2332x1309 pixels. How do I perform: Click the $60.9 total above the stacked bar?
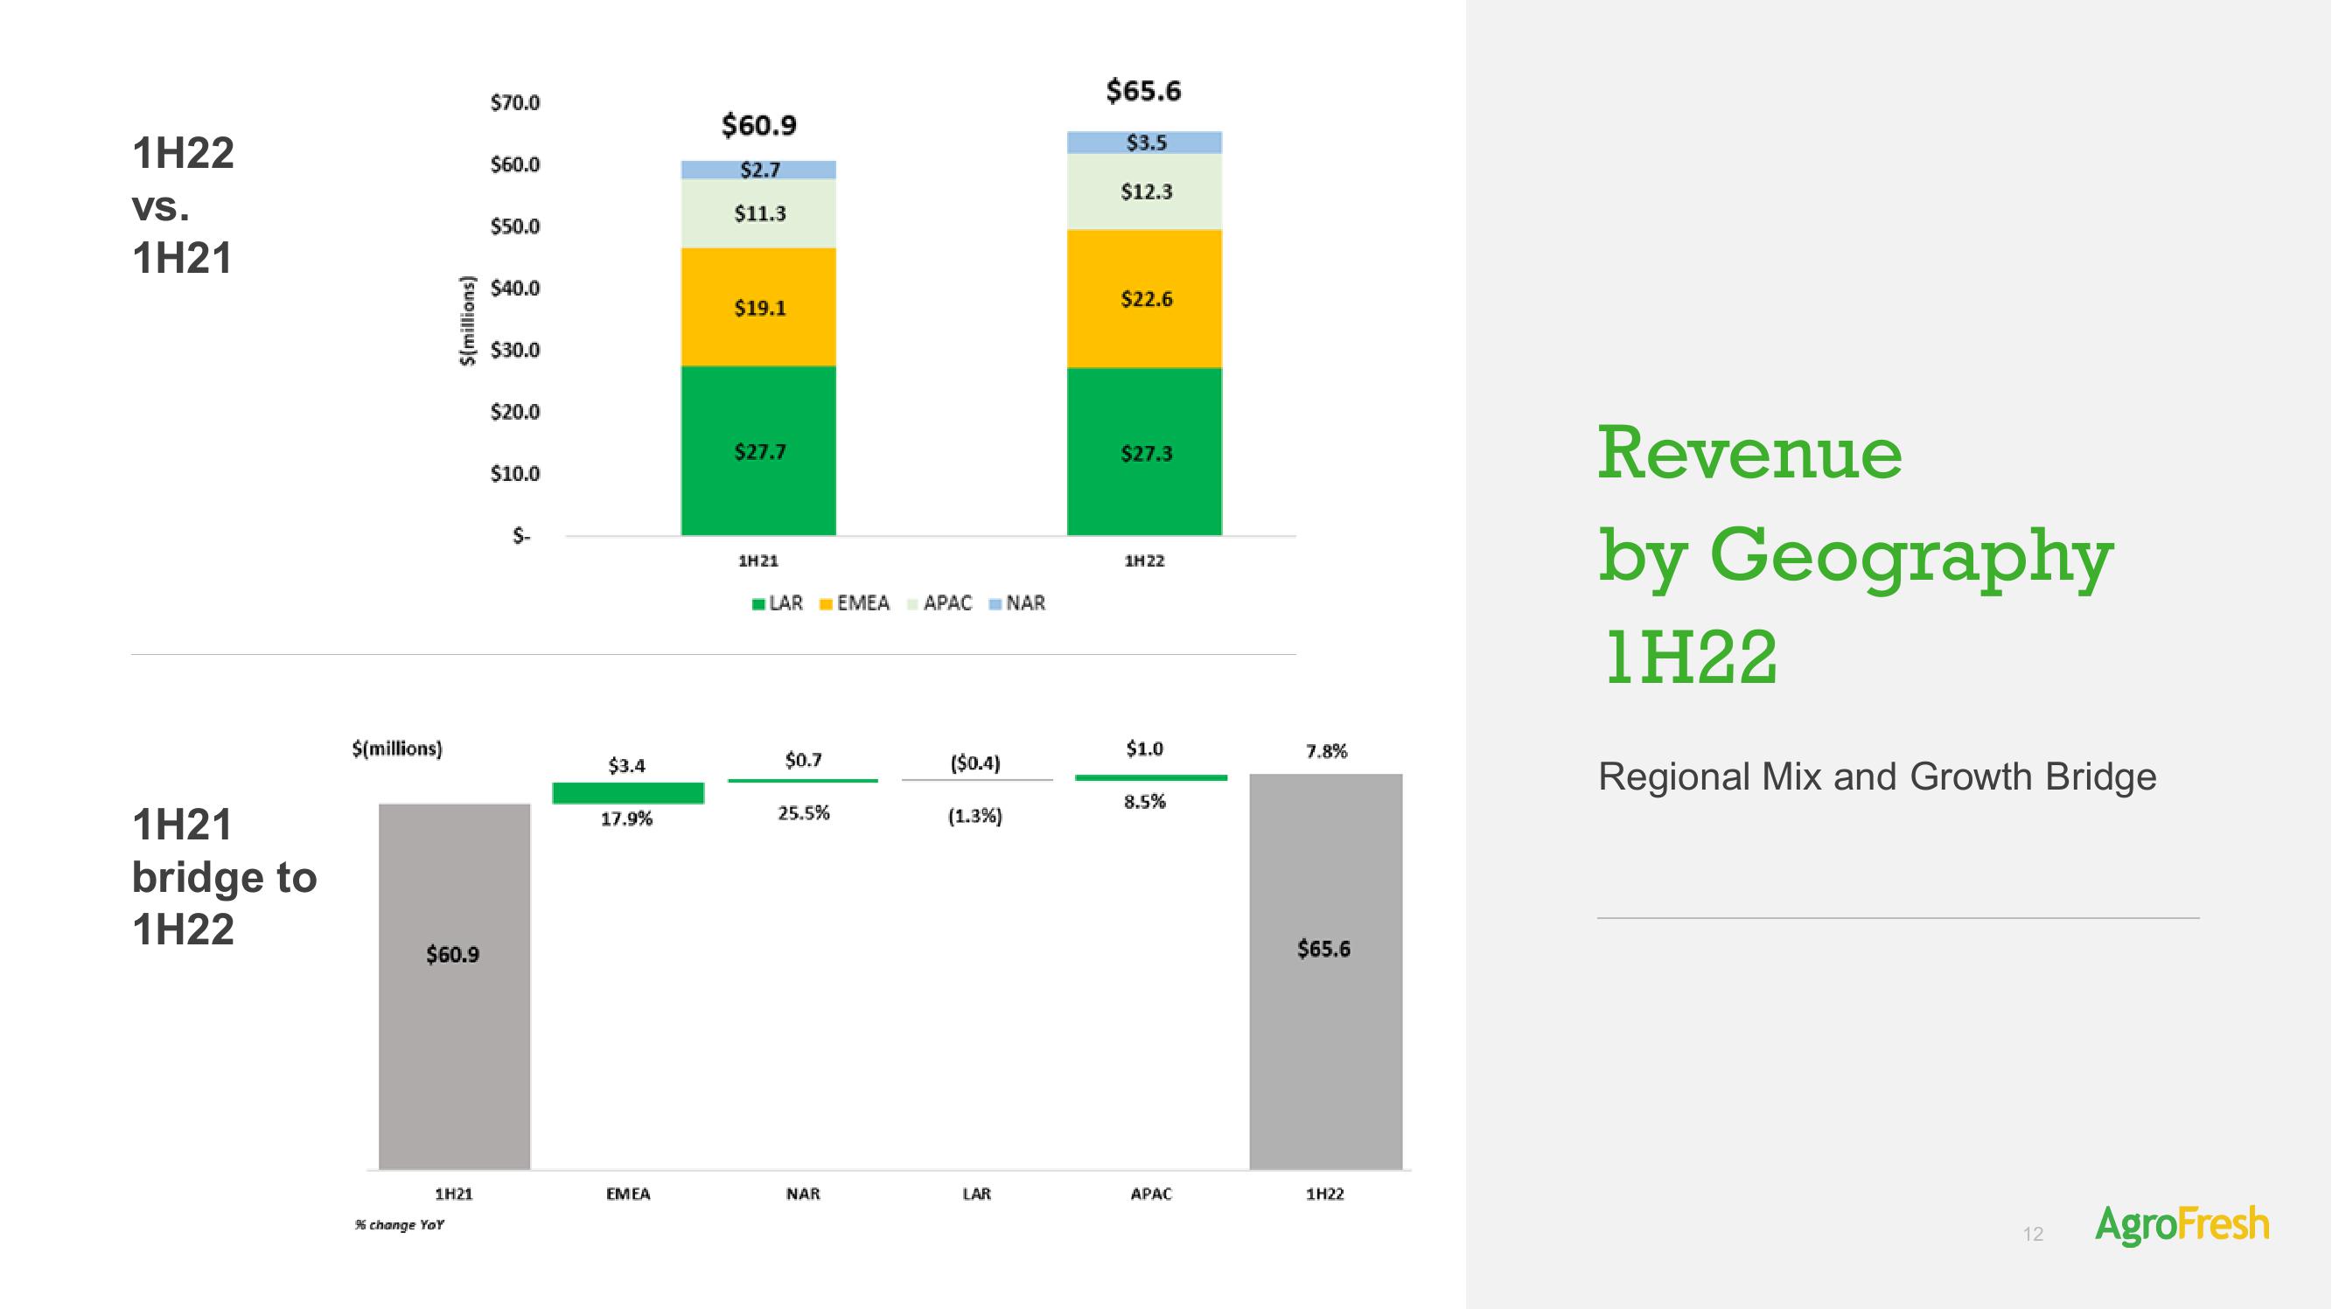[758, 125]
